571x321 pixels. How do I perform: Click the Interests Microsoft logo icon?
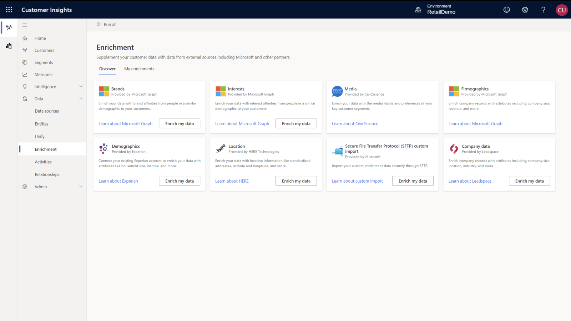[x=221, y=91]
